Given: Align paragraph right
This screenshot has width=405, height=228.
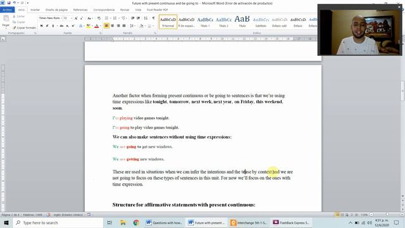Looking at the screenshot, I should click(x=118, y=26).
